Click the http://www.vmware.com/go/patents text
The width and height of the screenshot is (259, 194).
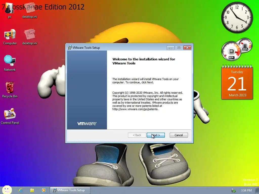click(x=135, y=109)
